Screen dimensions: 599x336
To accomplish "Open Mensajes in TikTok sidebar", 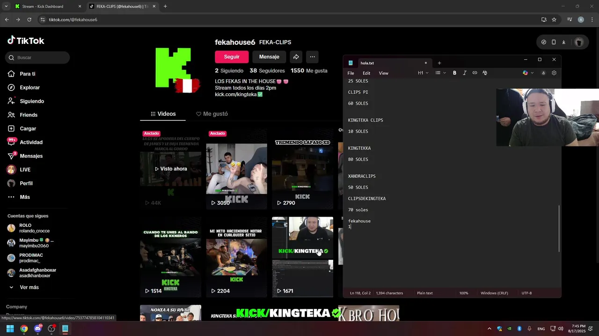I will [25, 156].
